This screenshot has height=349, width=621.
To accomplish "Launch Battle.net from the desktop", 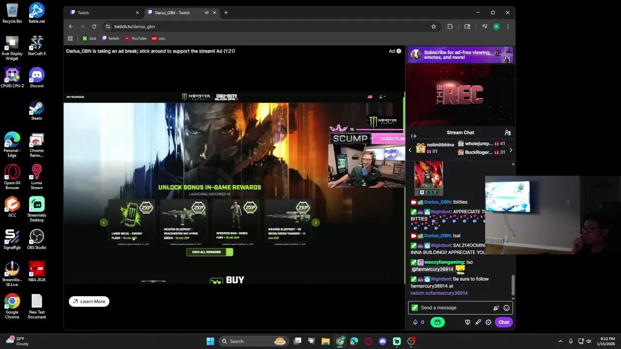I will (37, 13).
